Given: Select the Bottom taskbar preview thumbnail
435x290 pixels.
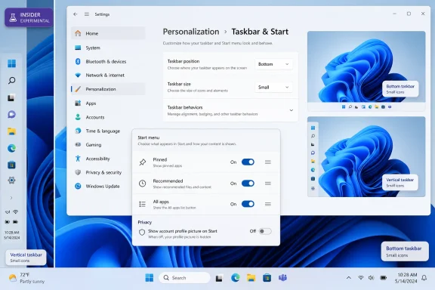Looking at the screenshot, I should [366, 71].
